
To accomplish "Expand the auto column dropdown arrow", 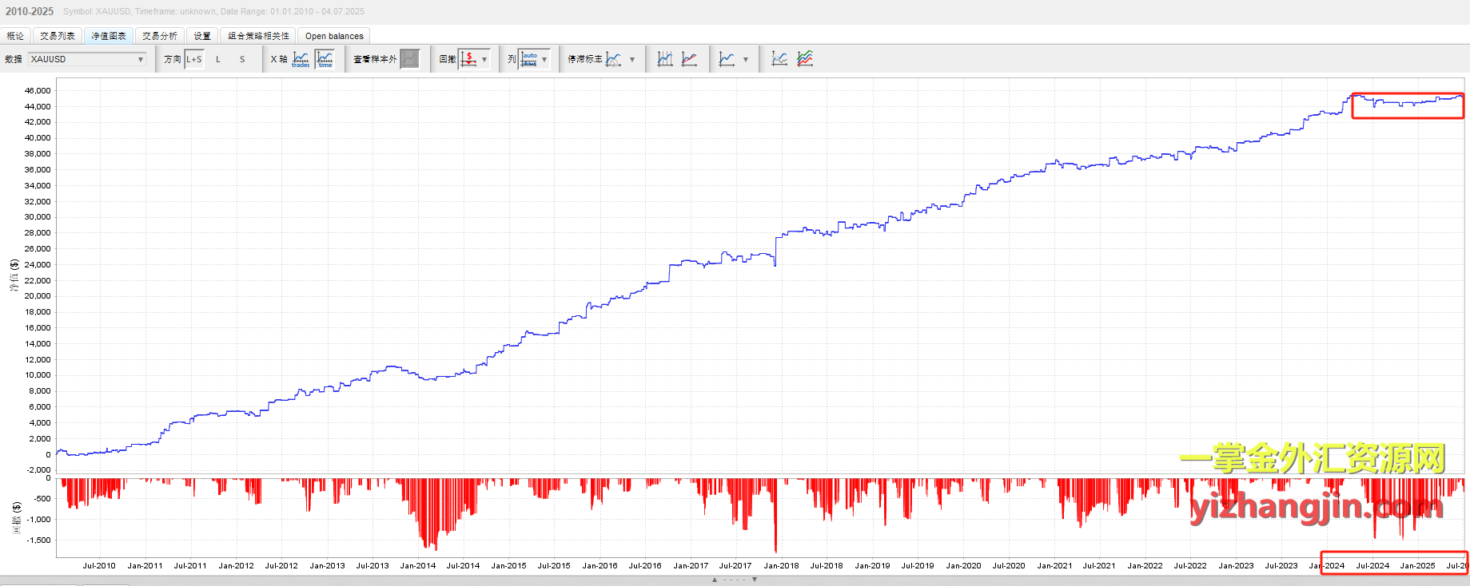I will (544, 59).
